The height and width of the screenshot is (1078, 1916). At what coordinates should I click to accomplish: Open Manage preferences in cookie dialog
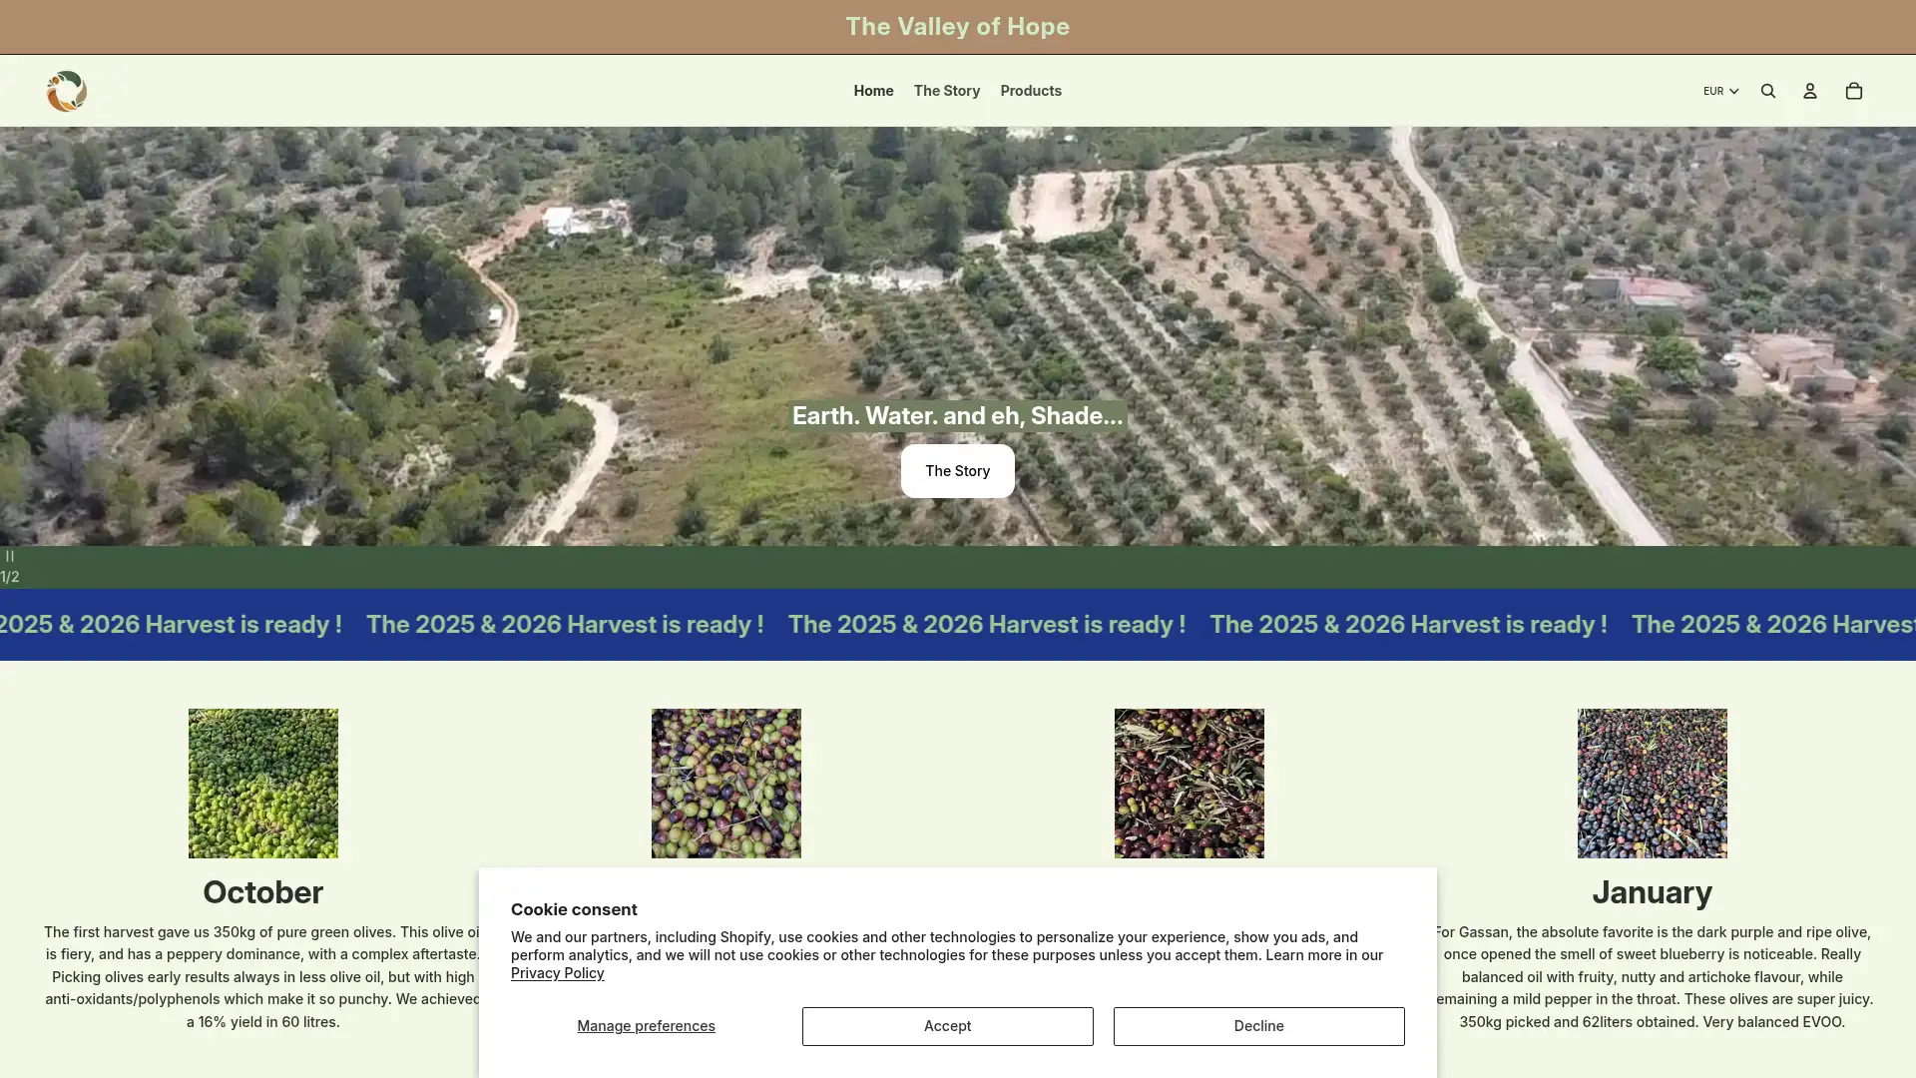(646, 1026)
